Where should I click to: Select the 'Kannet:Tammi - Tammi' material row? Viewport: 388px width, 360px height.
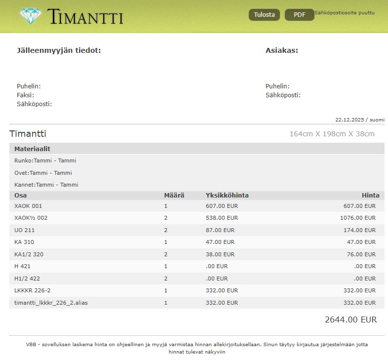46,185
